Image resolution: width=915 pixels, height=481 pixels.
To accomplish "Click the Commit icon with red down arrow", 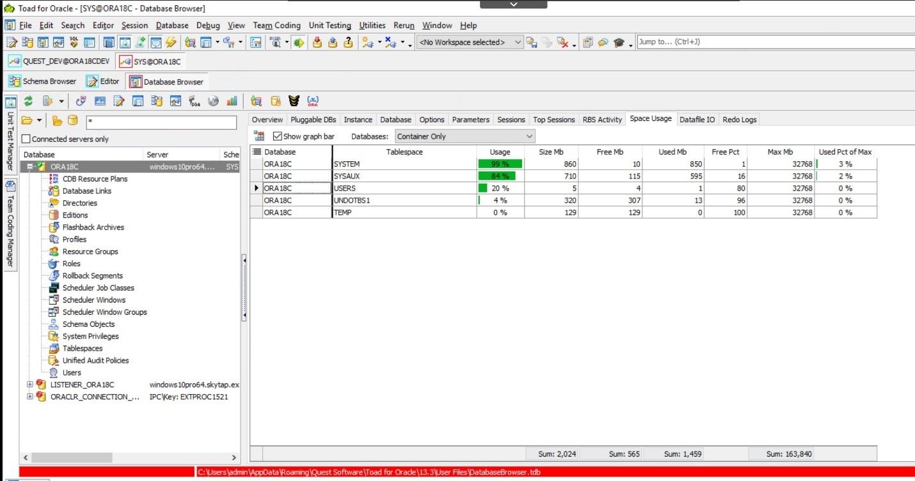I will (x=317, y=43).
